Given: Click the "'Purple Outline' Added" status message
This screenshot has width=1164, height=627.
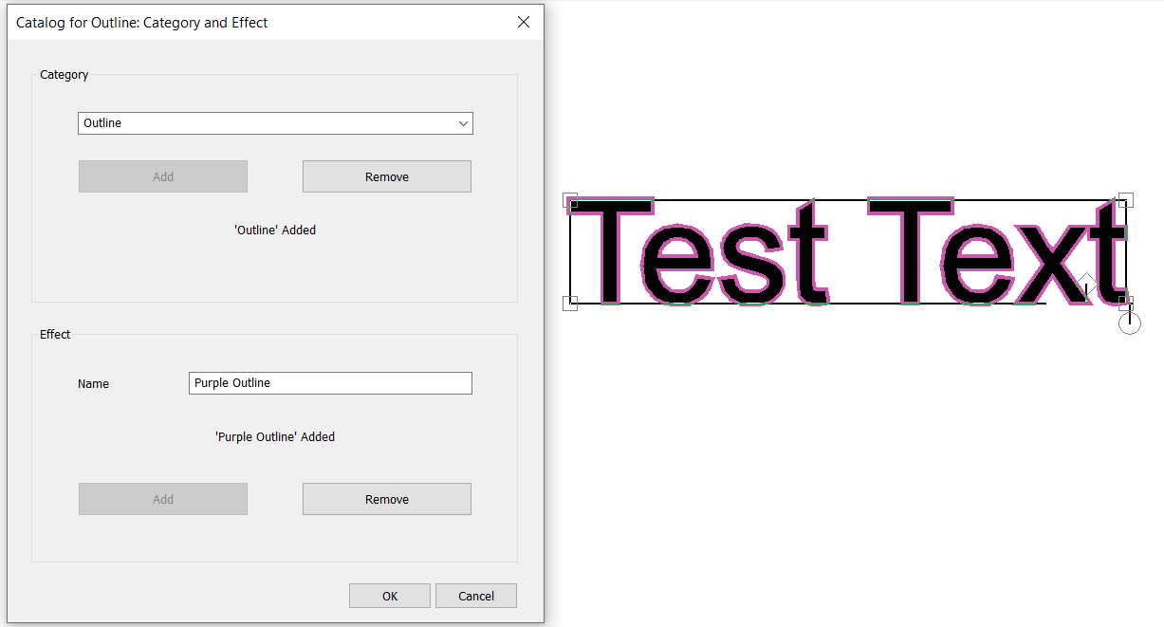Looking at the screenshot, I should click(275, 437).
